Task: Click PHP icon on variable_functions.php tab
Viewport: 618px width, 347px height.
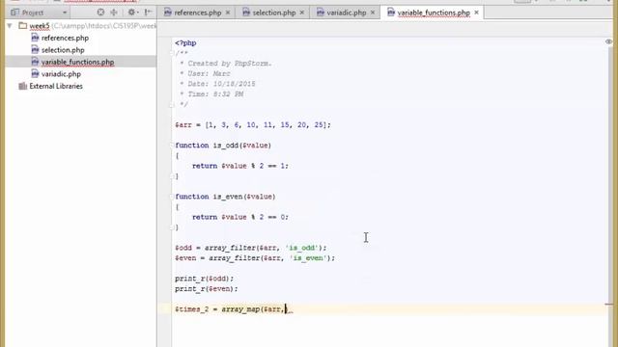Action: (390, 13)
